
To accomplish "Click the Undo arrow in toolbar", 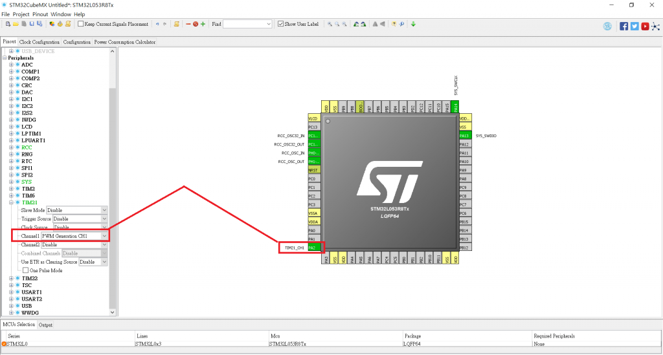I will coord(157,24).
